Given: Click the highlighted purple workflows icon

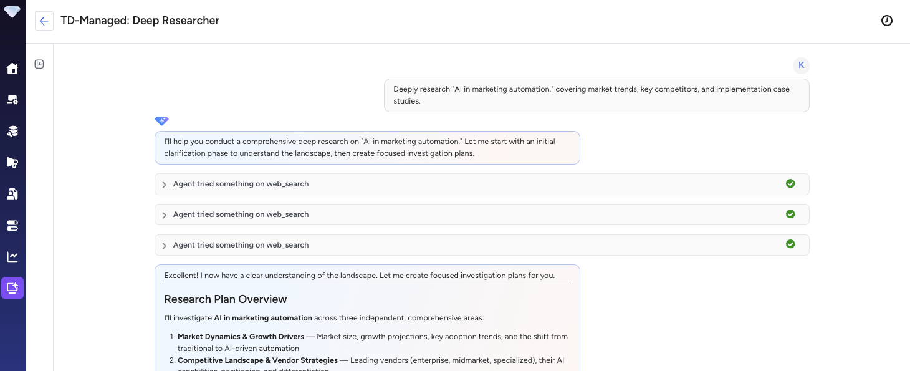Looking at the screenshot, I should point(12,288).
